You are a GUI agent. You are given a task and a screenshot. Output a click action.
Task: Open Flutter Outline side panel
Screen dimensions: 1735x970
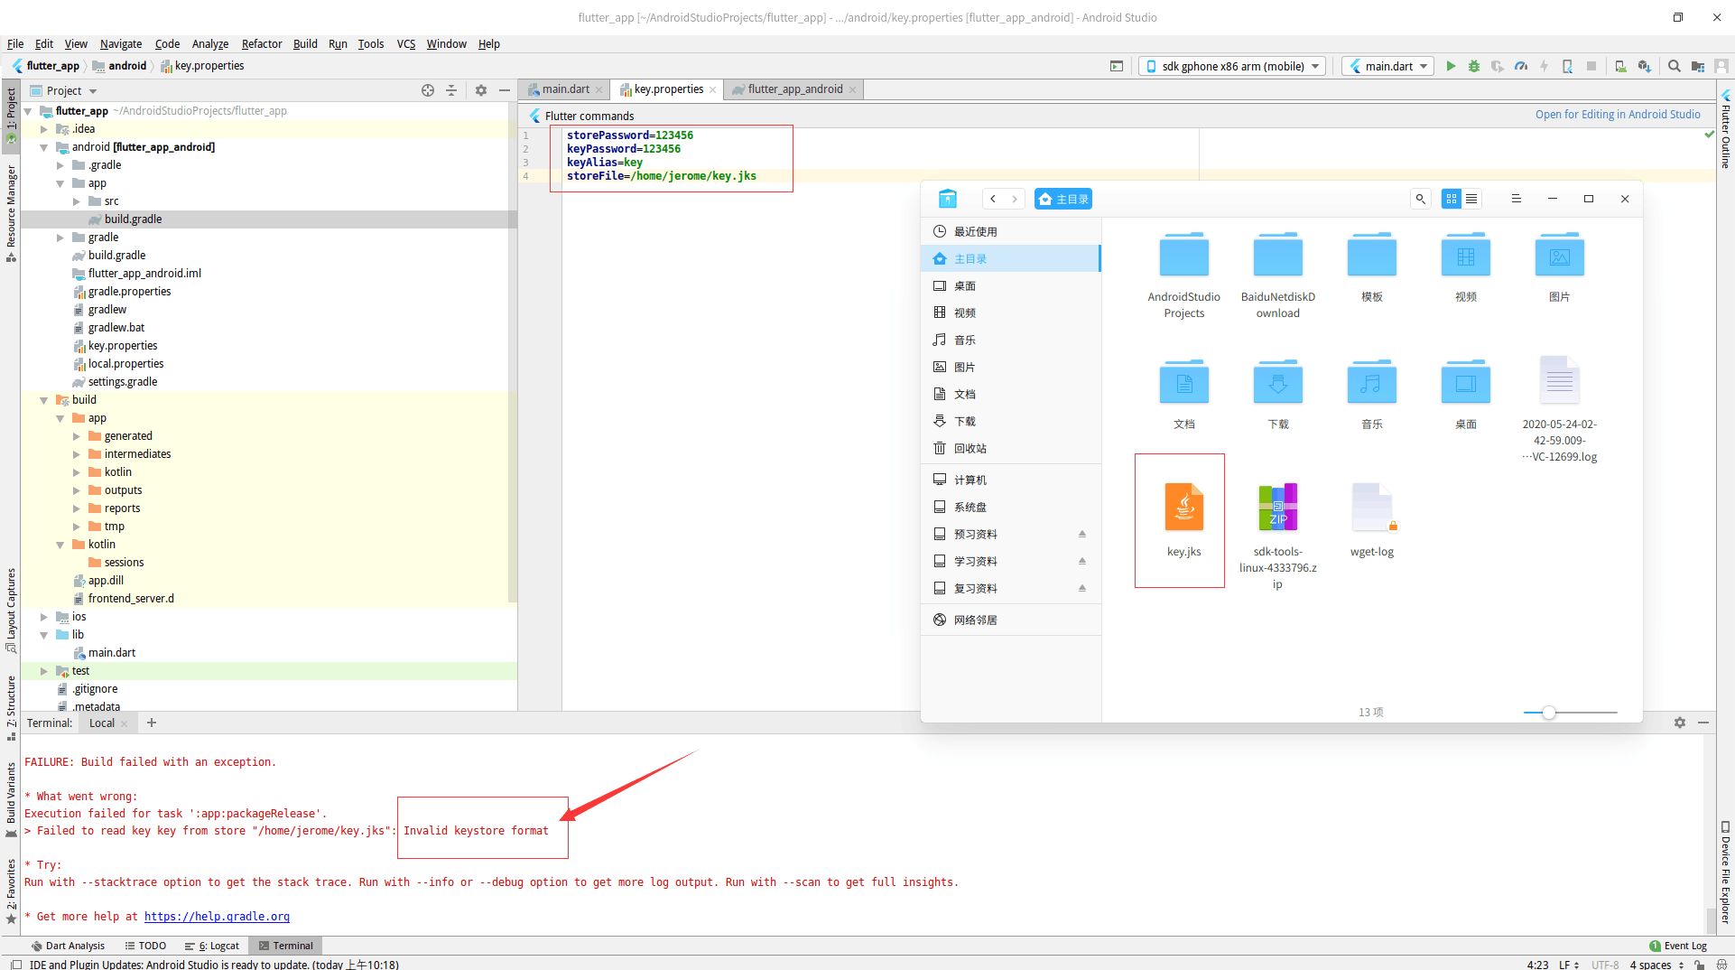(x=1725, y=129)
